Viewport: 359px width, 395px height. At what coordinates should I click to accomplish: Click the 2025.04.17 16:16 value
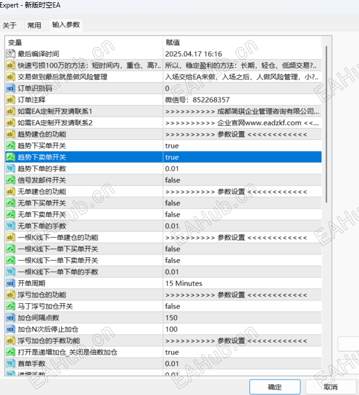click(193, 54)
